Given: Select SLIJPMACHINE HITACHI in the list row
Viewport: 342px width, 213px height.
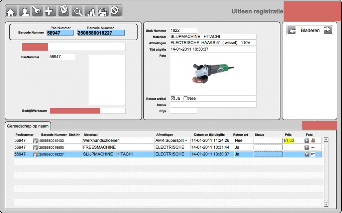Looking at the screenshot, I should (x=118, y=154).
